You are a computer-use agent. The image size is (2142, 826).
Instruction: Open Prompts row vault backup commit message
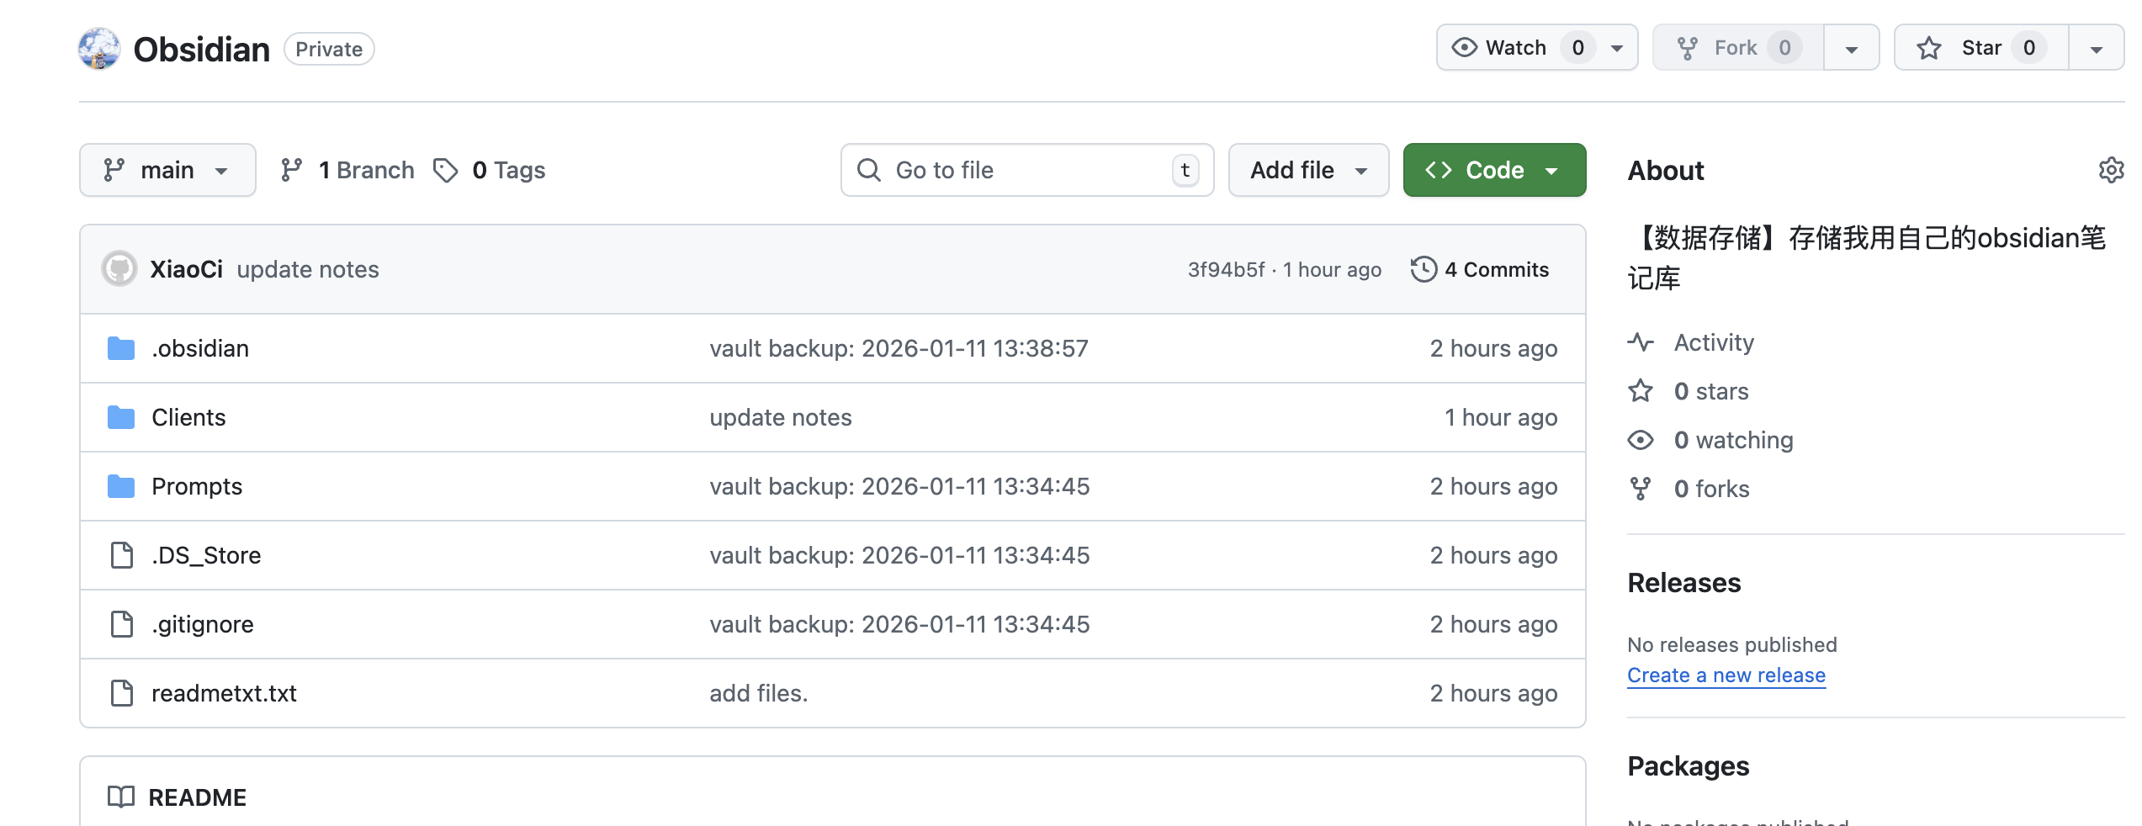click(899, 486)
